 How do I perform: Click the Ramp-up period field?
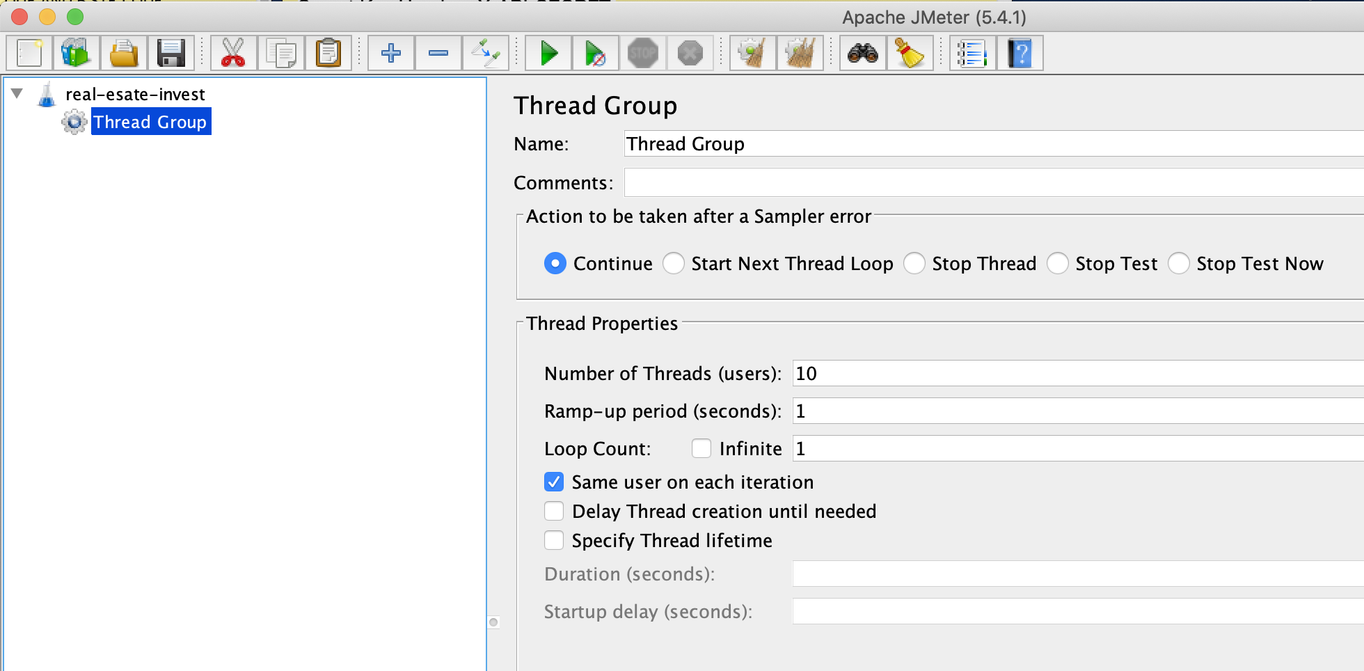1078,411
